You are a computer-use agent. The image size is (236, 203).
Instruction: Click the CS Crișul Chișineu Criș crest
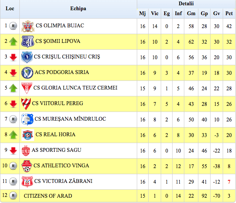(x=27, y=57)
